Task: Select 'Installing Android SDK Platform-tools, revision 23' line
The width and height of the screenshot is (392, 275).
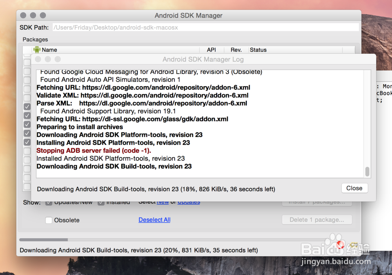Action: click(x=113, y=143)
